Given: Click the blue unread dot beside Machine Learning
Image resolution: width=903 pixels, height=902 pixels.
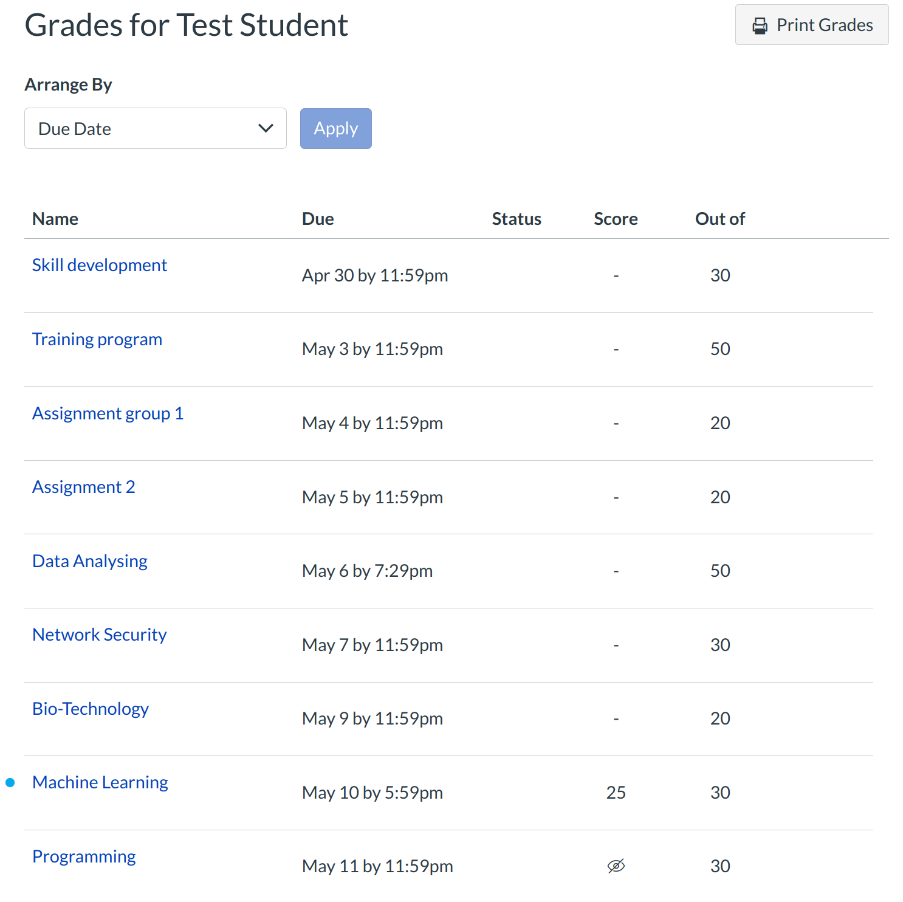Looking at the screenshot, I should tap(10, 783).
